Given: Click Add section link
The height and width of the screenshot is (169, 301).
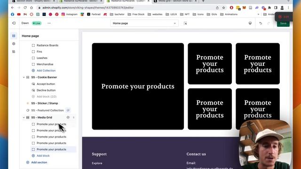Looking at the screenshot, I should coord(39,162).
